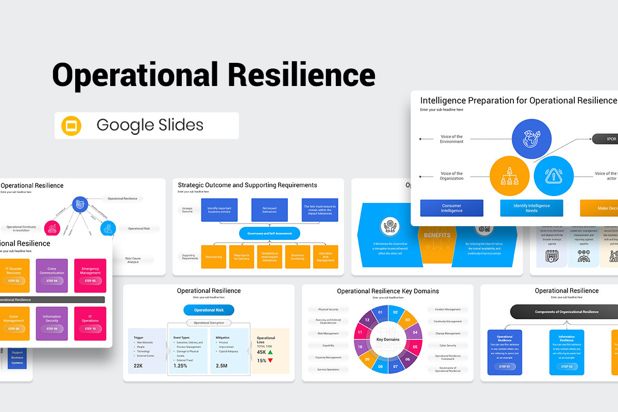This screenshot has width=618, height=412.
Task: Click the warning triangle alert icon
Action: click(x=553, y=176)
